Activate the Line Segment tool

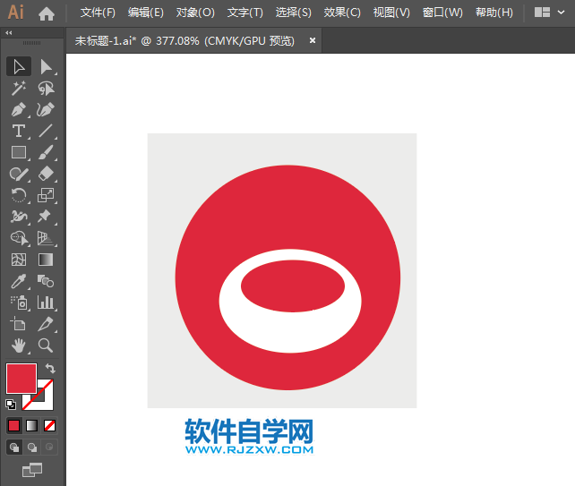[x=46, y=131]
